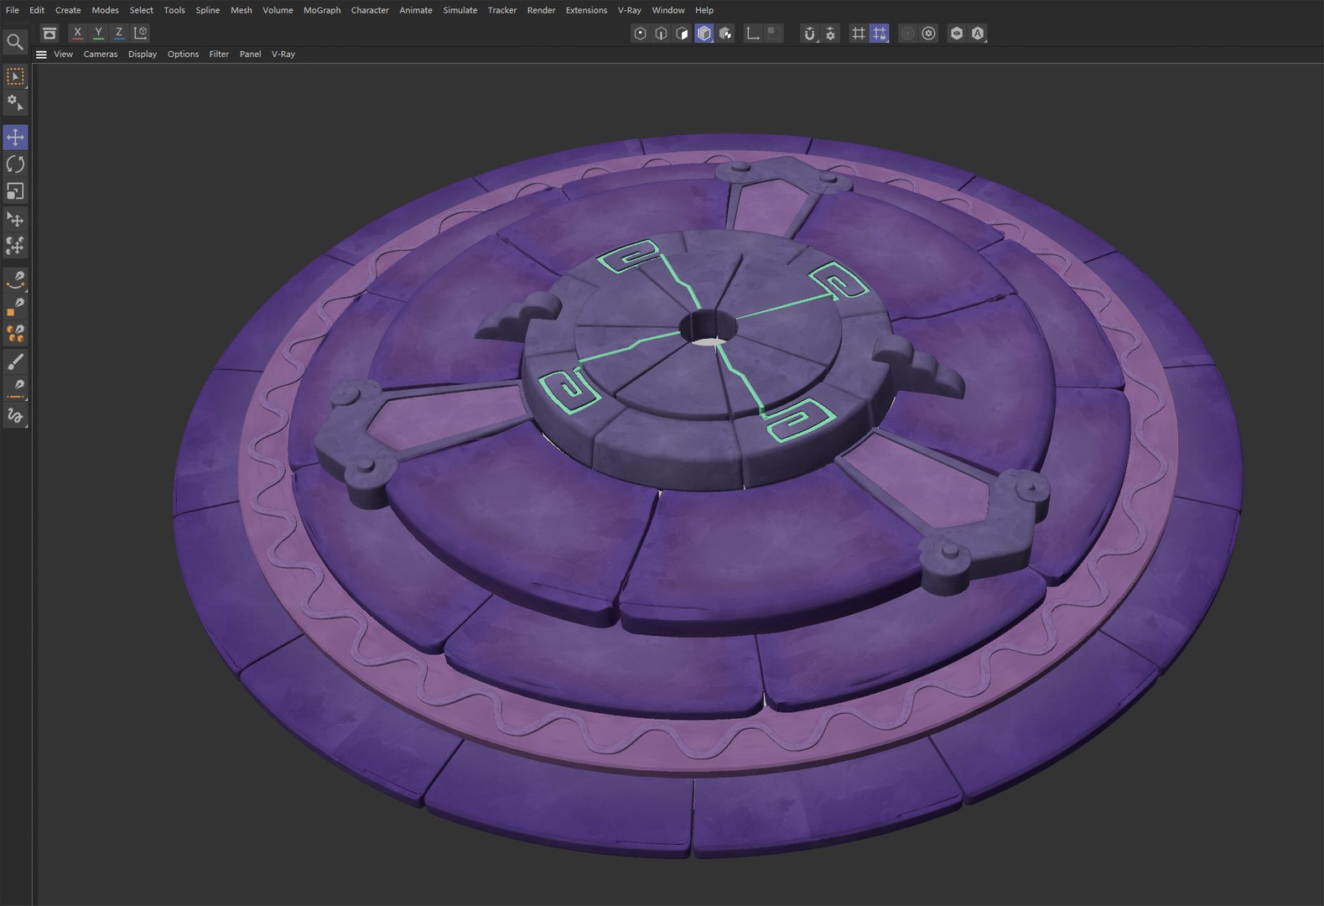1324x906 pixels.
Task: Open the viewport Panel menu
Action: pyautogui.click(x=250, y=55)
